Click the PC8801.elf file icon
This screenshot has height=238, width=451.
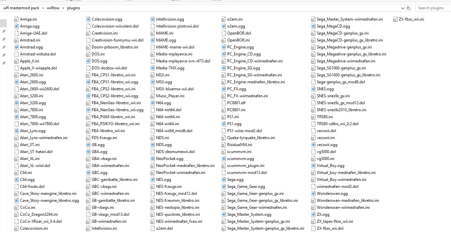pyautogui.click(x=224, y=103)
